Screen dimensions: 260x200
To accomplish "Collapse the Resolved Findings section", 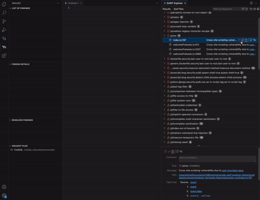I will coord(10,120).
